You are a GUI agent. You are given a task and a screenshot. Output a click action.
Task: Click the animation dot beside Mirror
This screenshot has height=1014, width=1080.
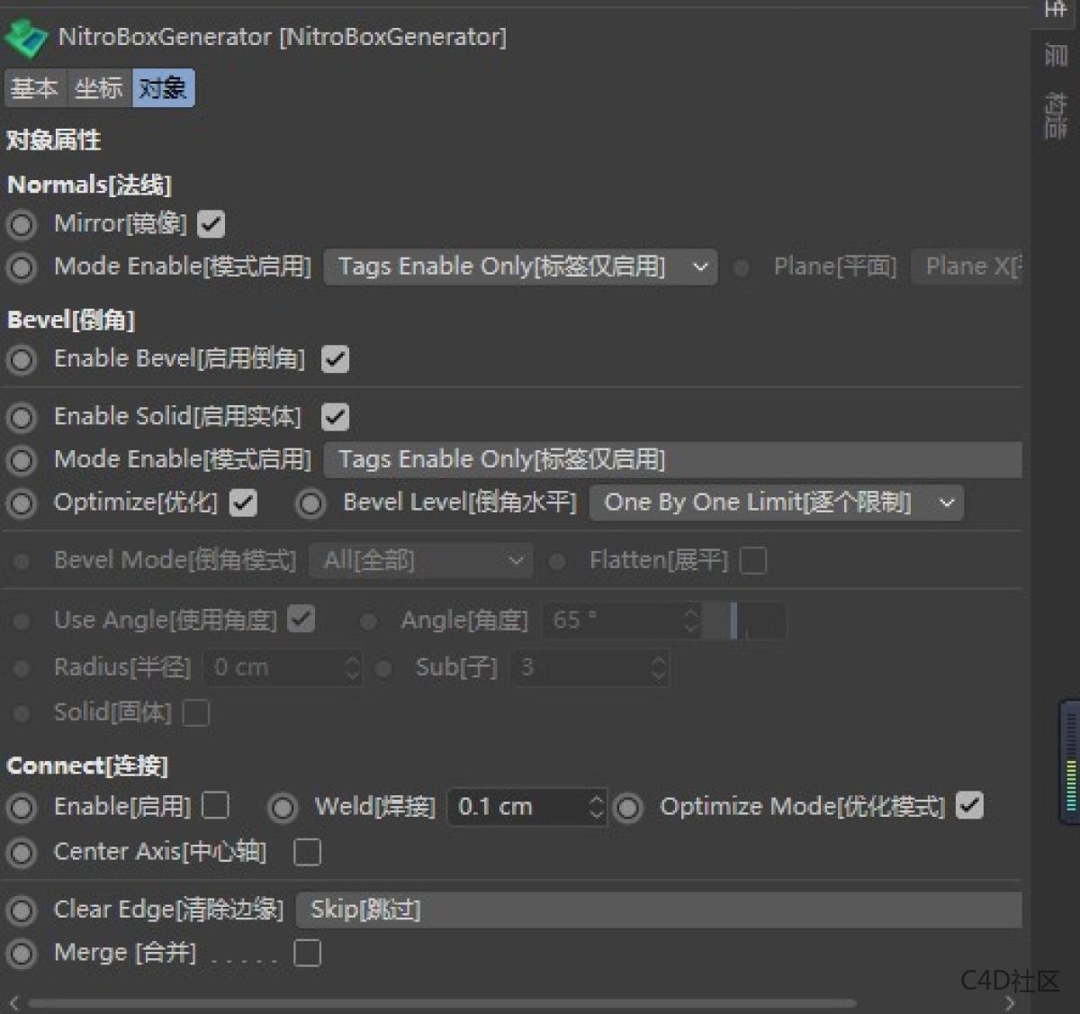coord(22,224)
